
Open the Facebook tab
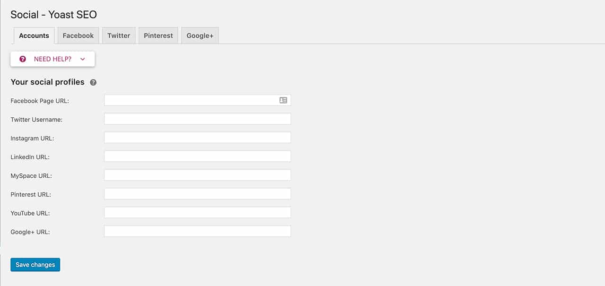pyautogui.click(x=78, y=35)
